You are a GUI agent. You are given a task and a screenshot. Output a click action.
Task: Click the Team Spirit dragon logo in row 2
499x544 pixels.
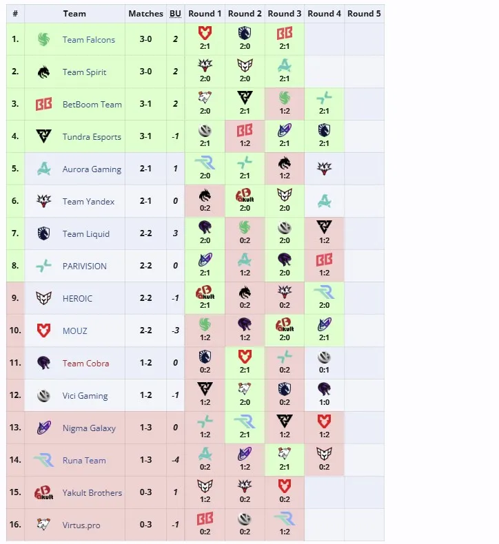[x=43, y=72]
